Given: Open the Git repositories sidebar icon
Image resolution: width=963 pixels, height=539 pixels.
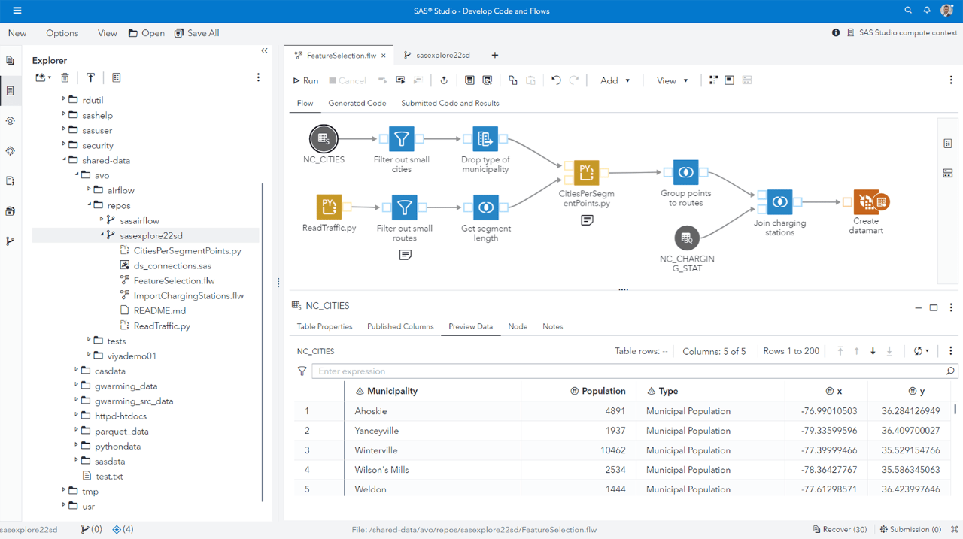Looking at the screenshot, I should [11, 241].
